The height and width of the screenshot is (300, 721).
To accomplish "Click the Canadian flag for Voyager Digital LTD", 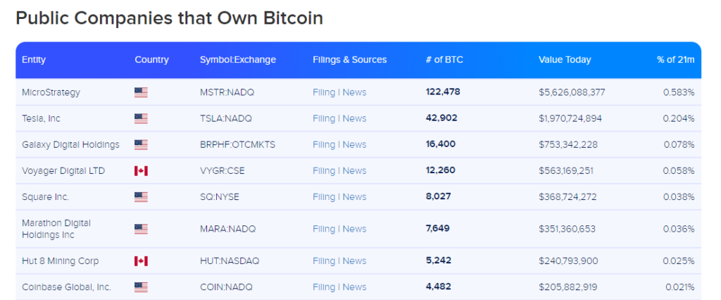I will [141, 170].
